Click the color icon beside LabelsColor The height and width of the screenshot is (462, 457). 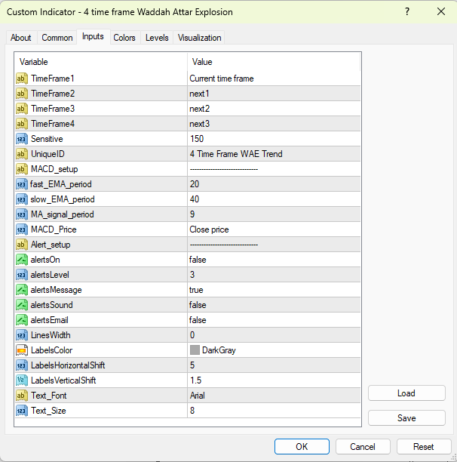22,350
